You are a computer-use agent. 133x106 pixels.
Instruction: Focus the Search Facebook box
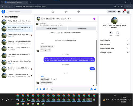point(19,12)
